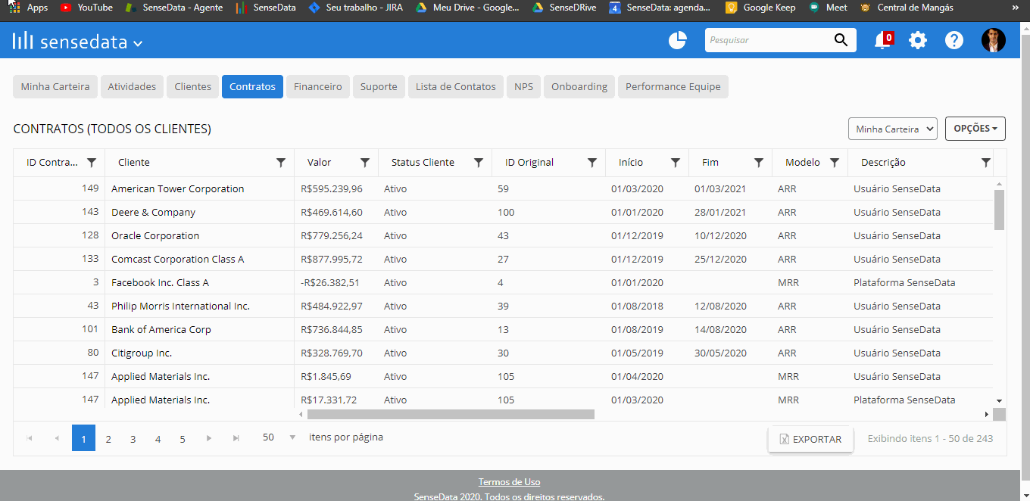Screen dimensions: 1030x501
Task: Filter the Cliente column
Action: pyautogui.click(x=281, y=163)
